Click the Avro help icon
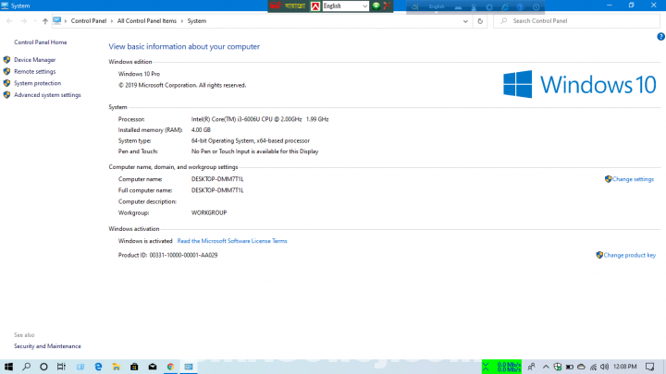666x374 pixels. (520, 6)
